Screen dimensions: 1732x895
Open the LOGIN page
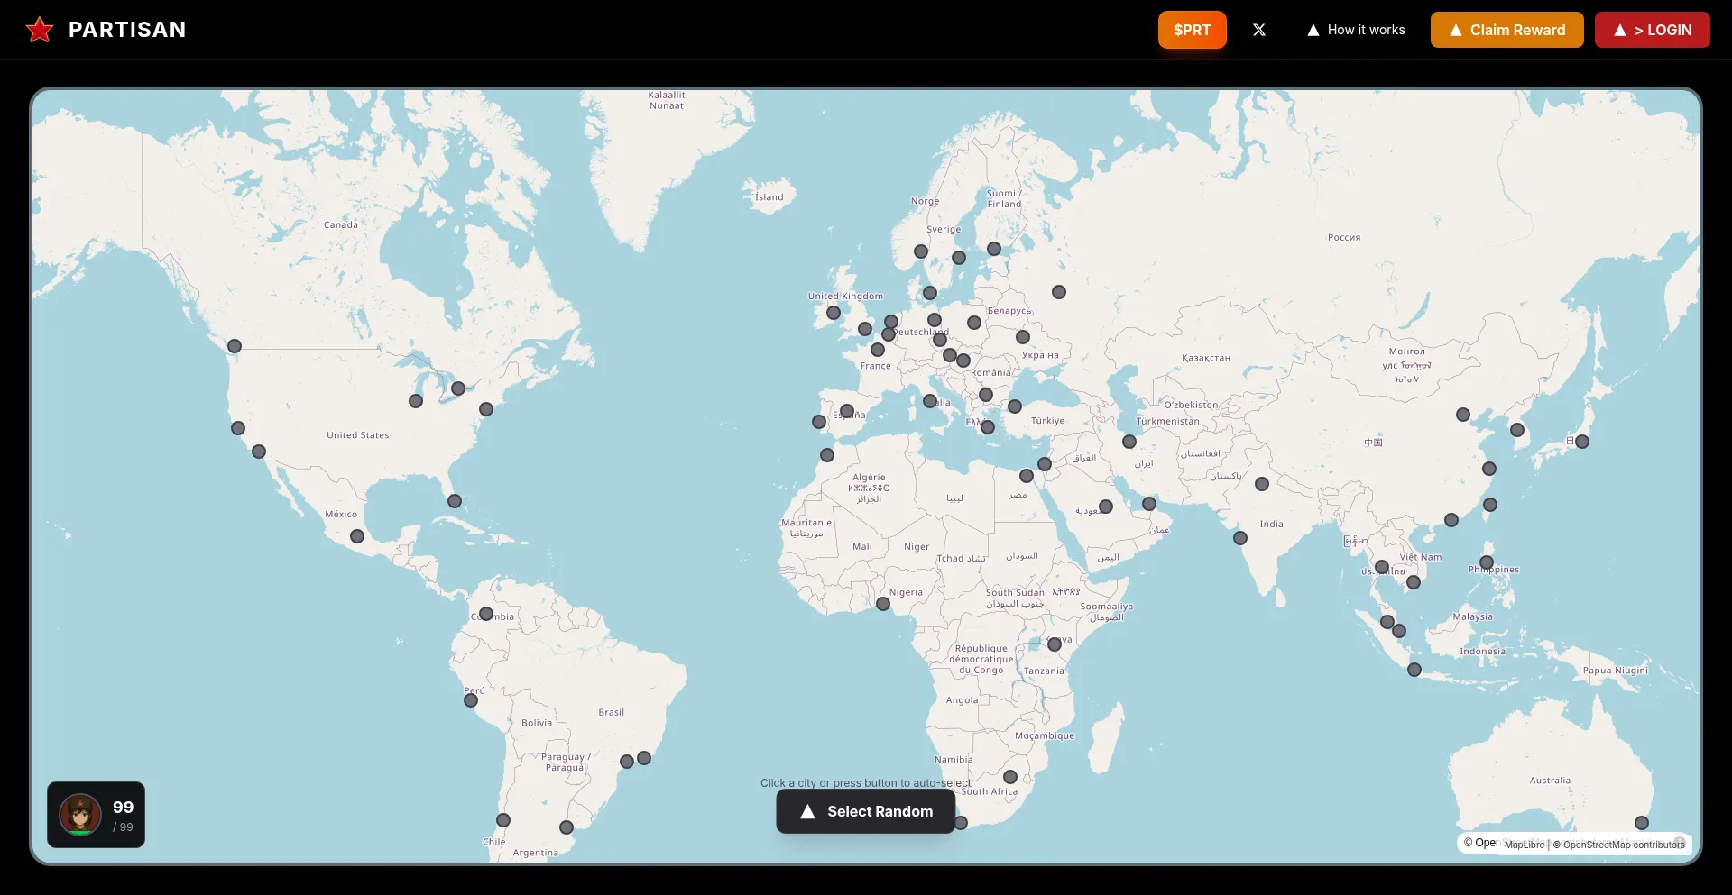click(1652, 30)
